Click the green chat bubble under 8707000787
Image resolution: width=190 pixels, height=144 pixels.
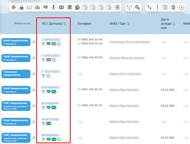coord(48,107)
